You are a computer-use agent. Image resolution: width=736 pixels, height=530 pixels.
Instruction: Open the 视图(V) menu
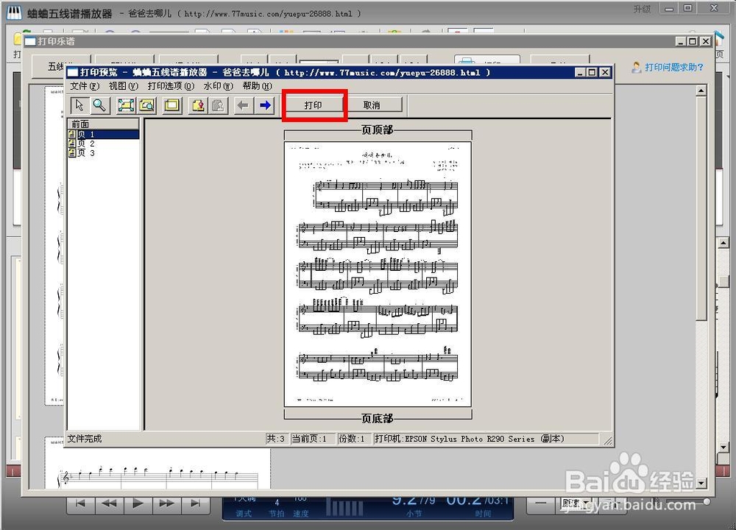point(124,86)
